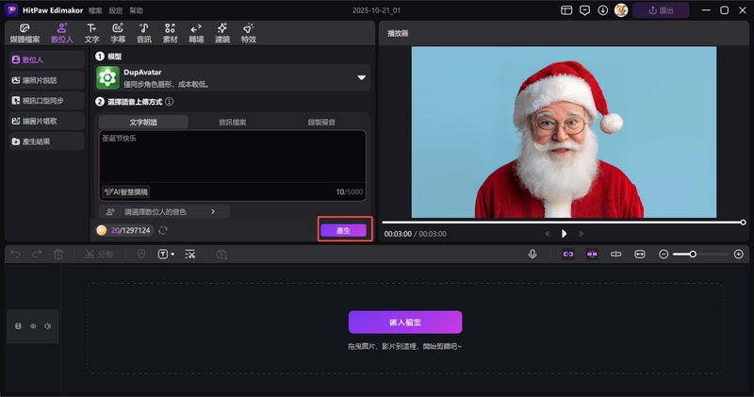Toggle track lock icon in timeline
The height and width of the screenshot is (397, 754).
click(x=18, y=326)
